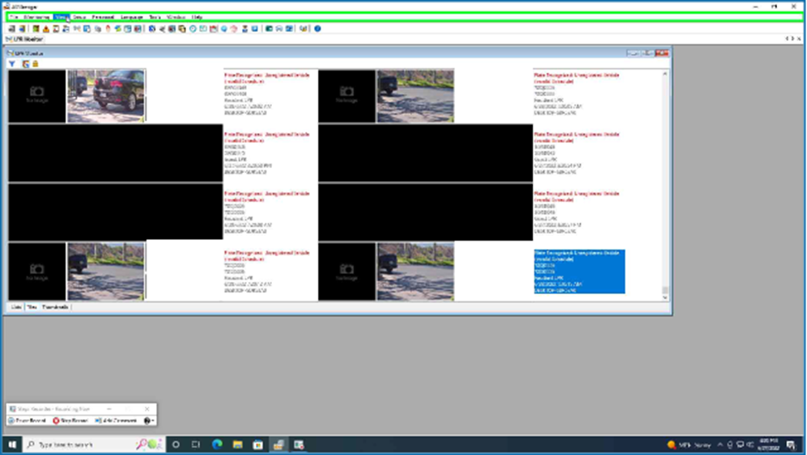Open the Tools menu
This screenshot has width=807, height=455.
(x=155, y=16)
